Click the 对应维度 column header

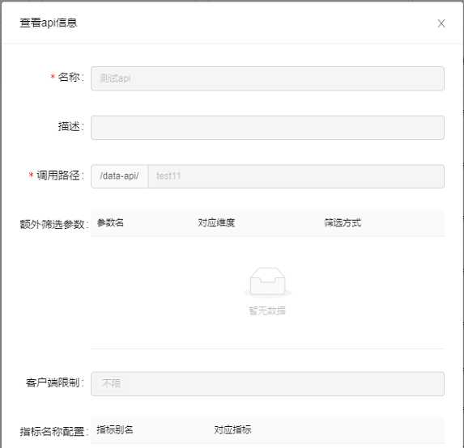(x=216, y=223)
